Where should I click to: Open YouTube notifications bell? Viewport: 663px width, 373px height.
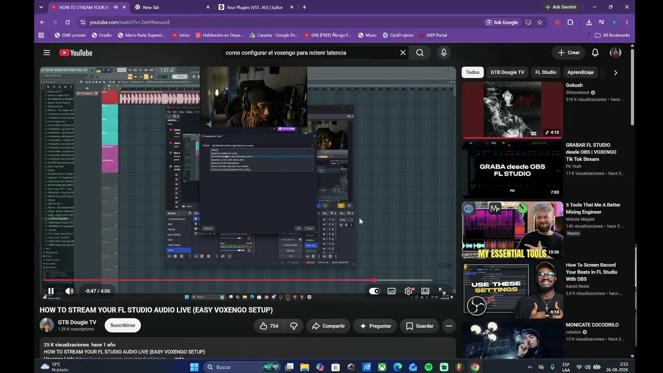[595, 52]
